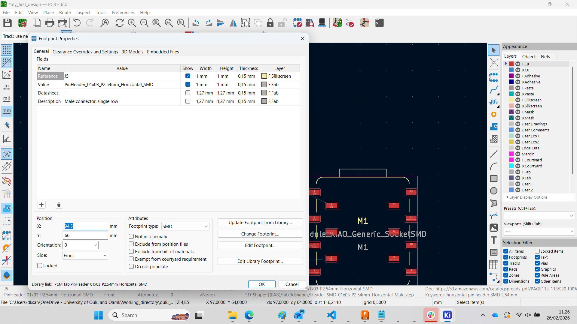Click the Undo icon in toolbar
The width and height of the screenshot is (577, 324).
77,23
